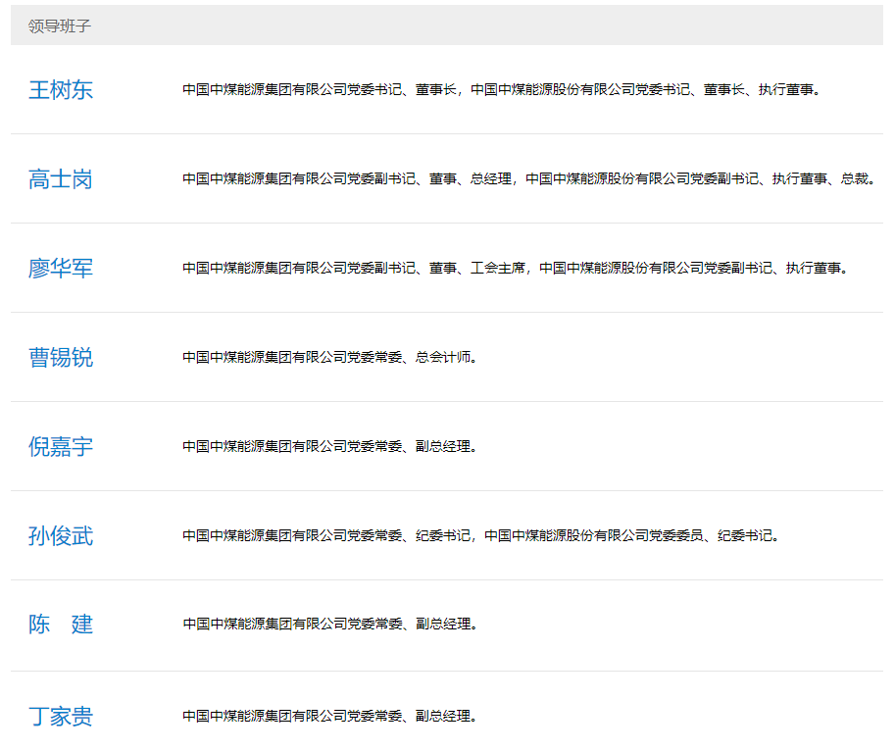
Task: Click 王树东's description mentioning 董事长、执行董事
Action: tap(502, 89)
